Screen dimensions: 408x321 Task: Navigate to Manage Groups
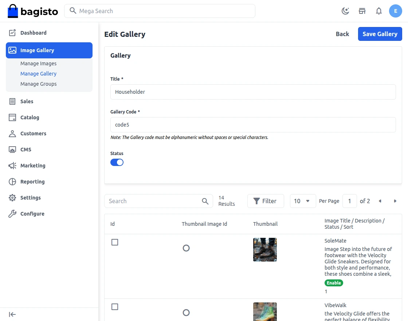38,84
